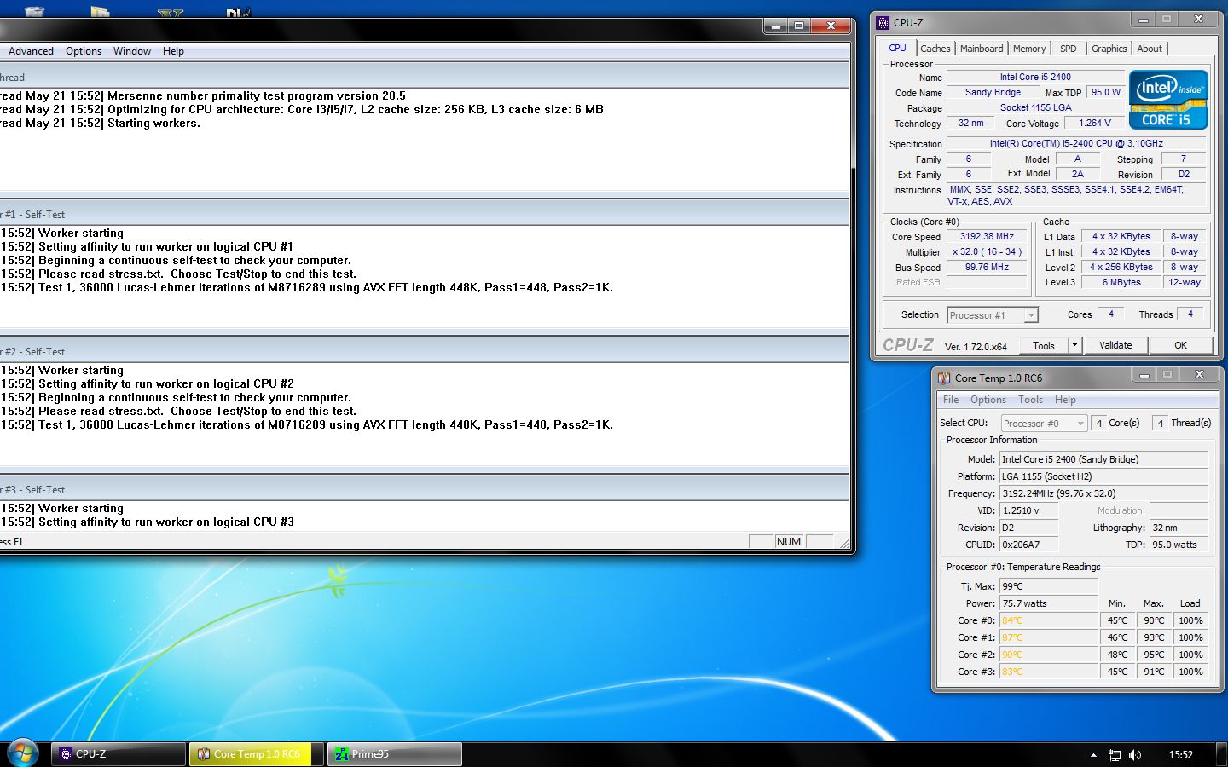This screenshot has height=767, width=1228.
Task: Switch to the Caches tab
Action: pyautogui.click(x=935, y=49)
